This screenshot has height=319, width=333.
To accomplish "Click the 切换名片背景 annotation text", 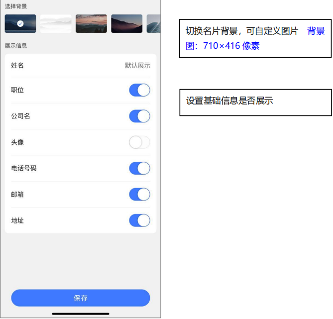I will point(212,31).
